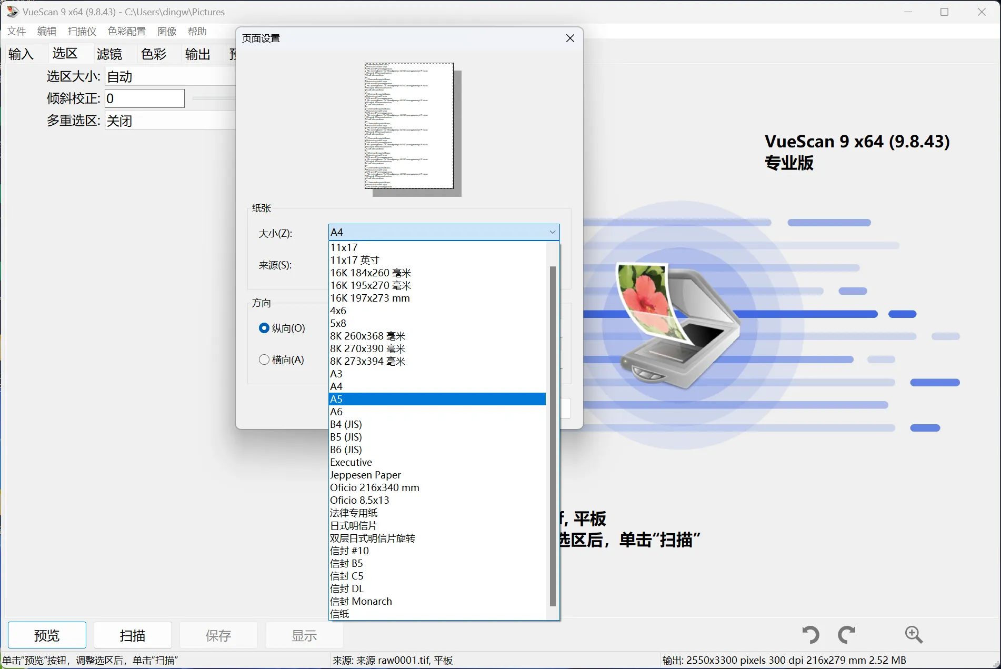This screenshot has width=1001, height=669.
Task: Pick 信封 Monarch in the size list
Action: [437, 601]
